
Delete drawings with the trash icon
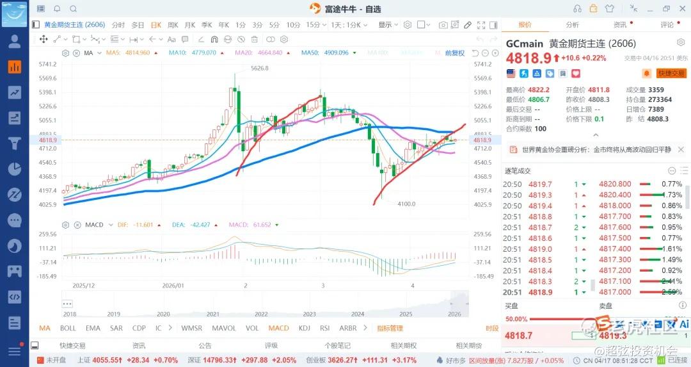(255, 39)
